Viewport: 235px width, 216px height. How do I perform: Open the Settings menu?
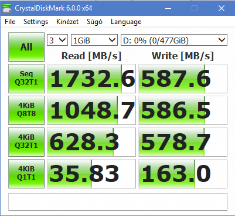[36, 22]
